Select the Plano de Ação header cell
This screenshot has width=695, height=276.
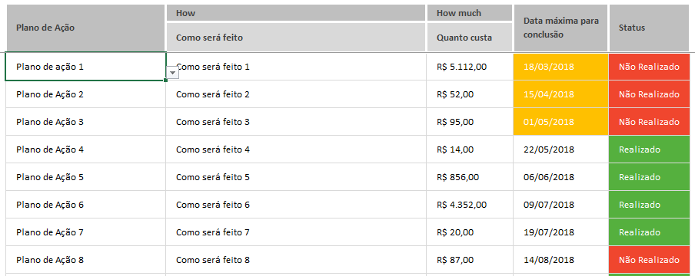85,28
